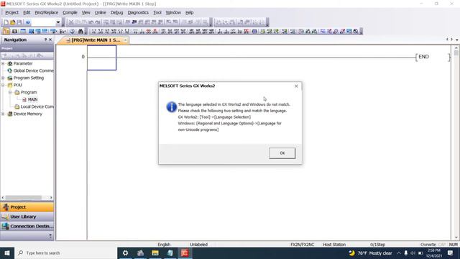The width and height of the screenshot is (460, 259).
Task: Expand the Device Memory tree node
Action: coord(3,114)
